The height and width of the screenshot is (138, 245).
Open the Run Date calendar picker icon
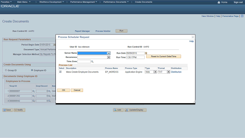point(146,53)
